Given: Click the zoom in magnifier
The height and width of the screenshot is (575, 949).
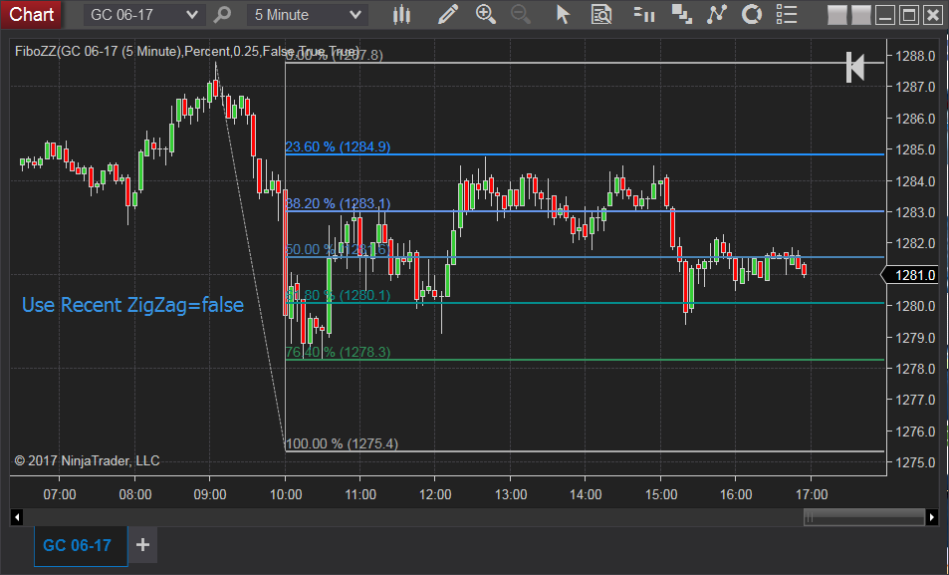Looking at the screenshot, I should [x=485, y=15].
